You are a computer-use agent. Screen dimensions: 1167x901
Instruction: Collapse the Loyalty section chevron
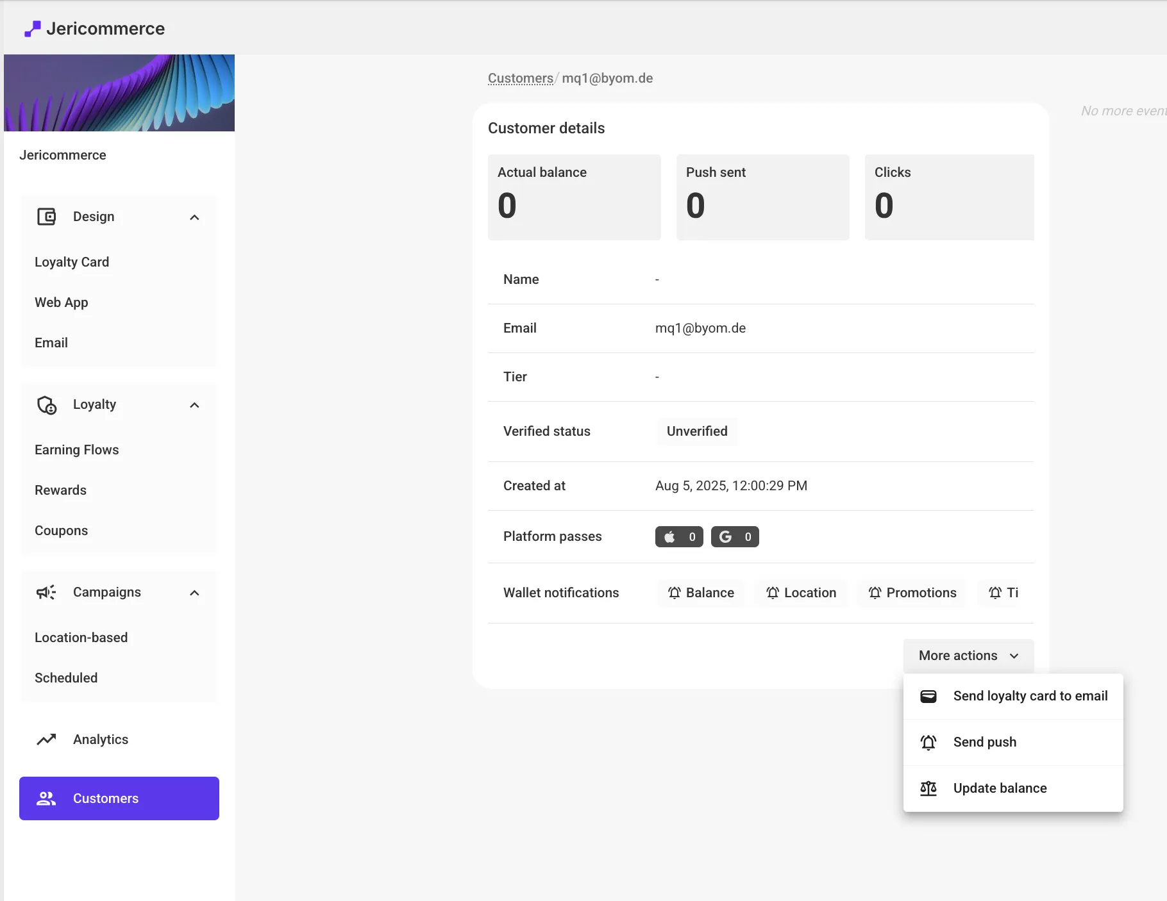[194, 405]
